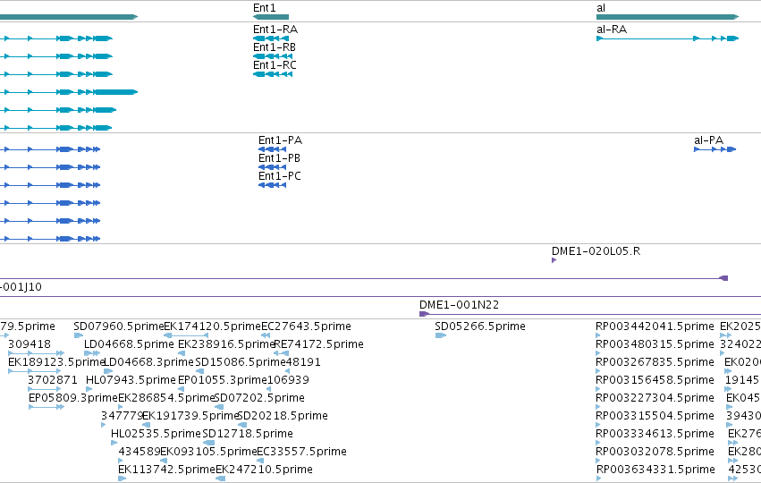The image size is (761, 483).
Task: Select the LD04668.5prime EST label
Action: pos(129,344)
